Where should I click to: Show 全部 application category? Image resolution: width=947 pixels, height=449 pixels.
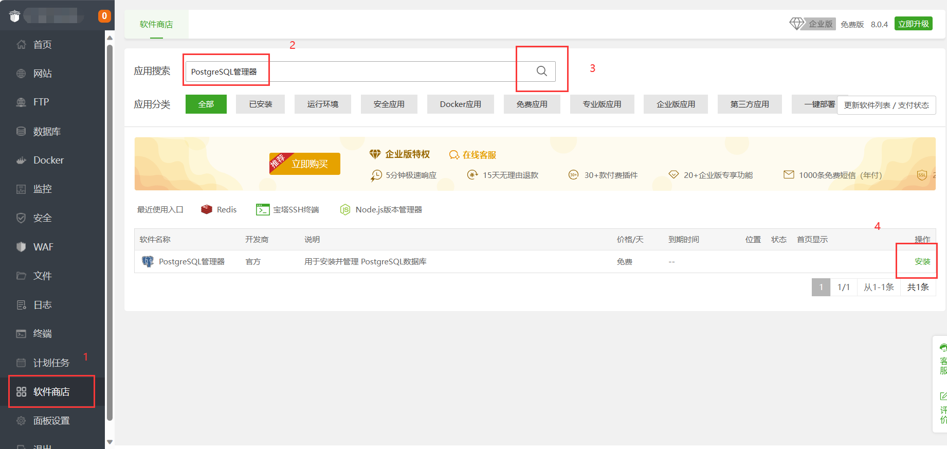point(206,104)
